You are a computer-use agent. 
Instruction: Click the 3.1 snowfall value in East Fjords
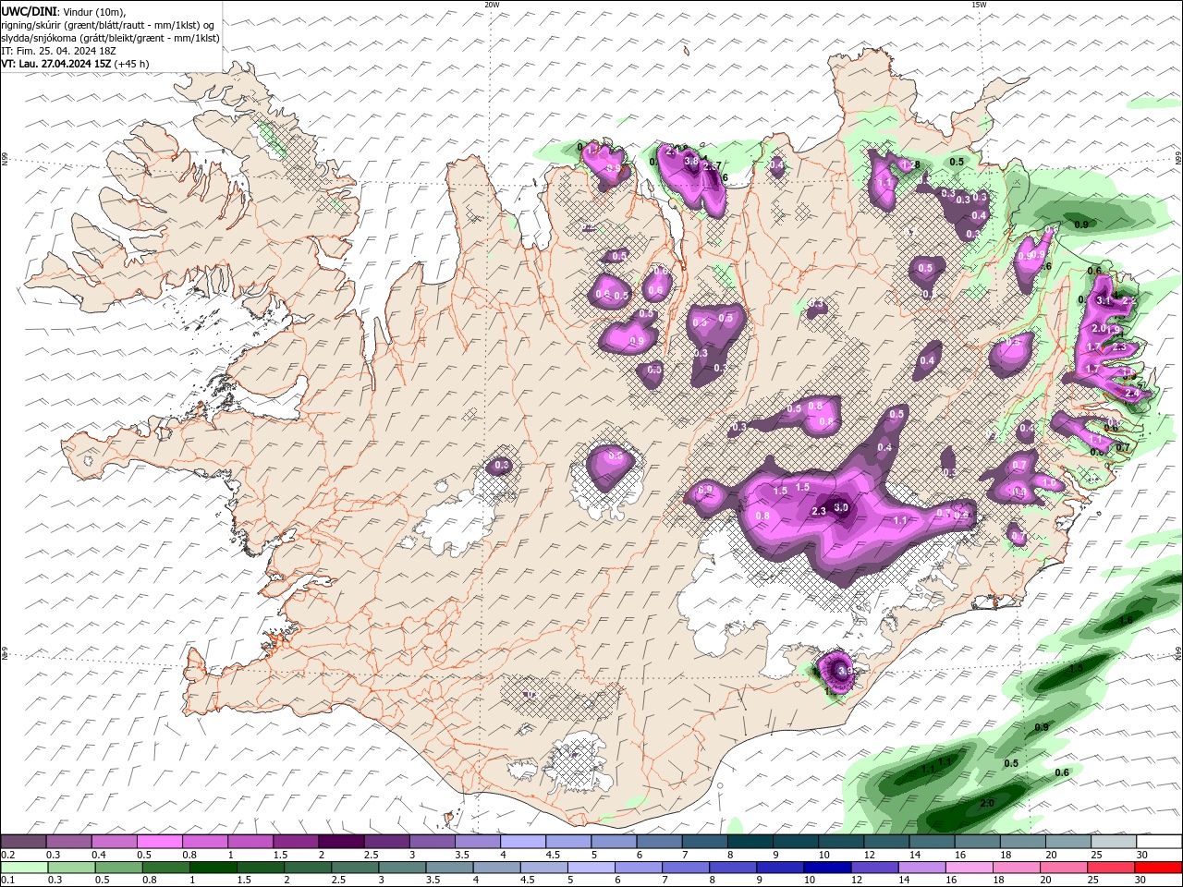[1103, 300]
